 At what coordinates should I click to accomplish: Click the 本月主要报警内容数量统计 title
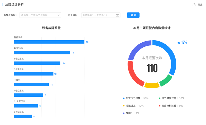[x=152, y=28]
